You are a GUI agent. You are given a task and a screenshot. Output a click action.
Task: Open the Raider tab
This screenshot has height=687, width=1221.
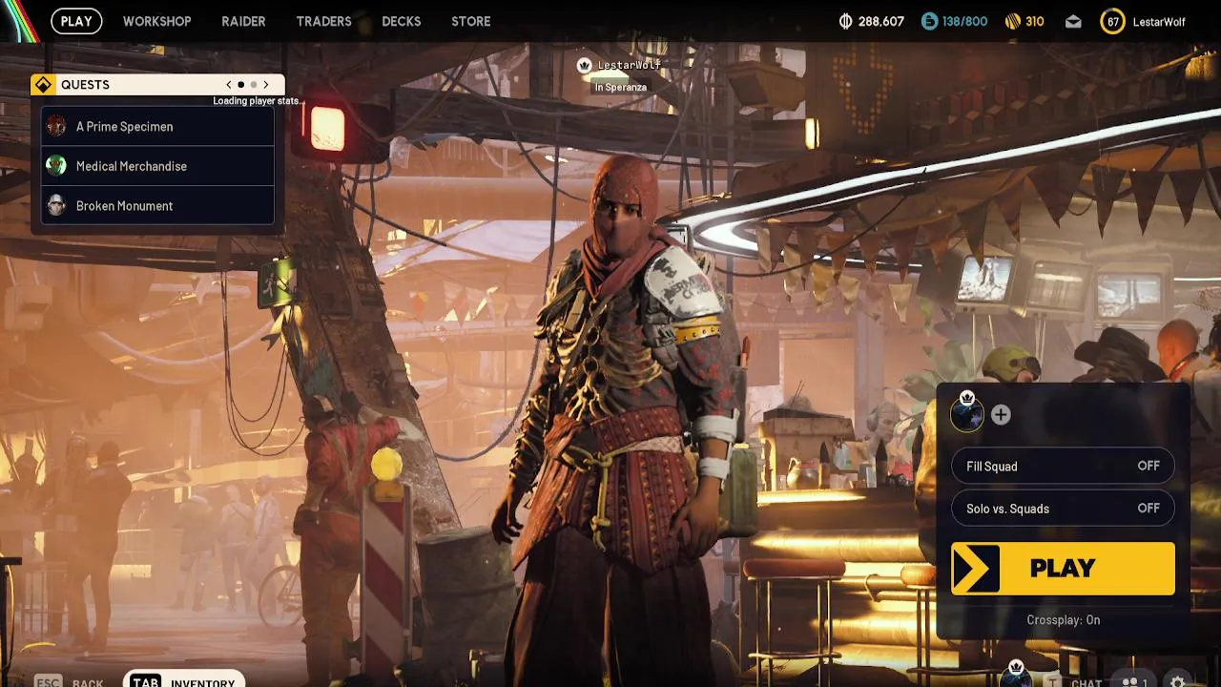click(x=243, y=21)
